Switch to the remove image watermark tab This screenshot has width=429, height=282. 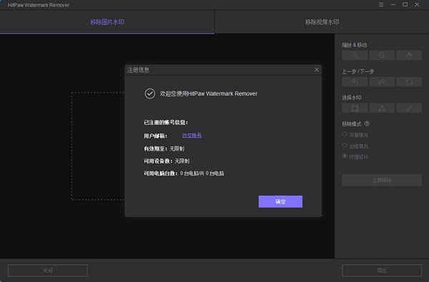107,22
